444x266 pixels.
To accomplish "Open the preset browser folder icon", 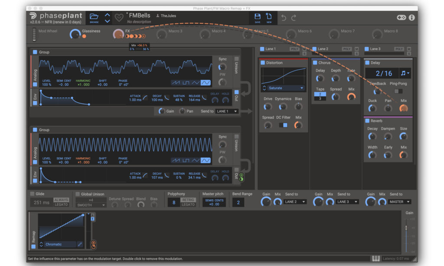I will 94,16.
